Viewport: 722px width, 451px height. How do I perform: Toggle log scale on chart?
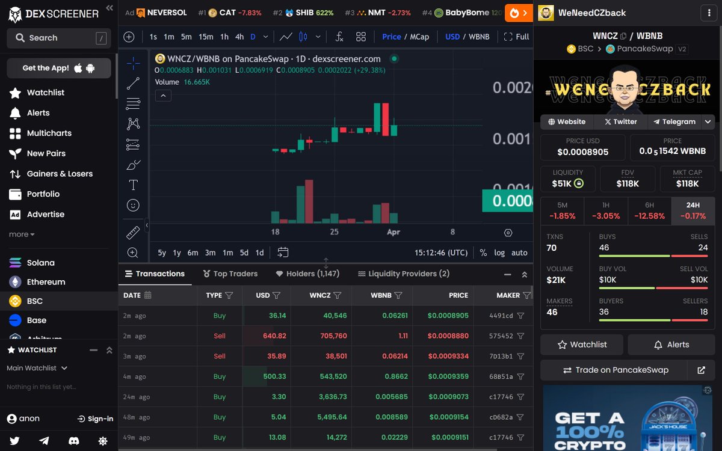[499, 253]
